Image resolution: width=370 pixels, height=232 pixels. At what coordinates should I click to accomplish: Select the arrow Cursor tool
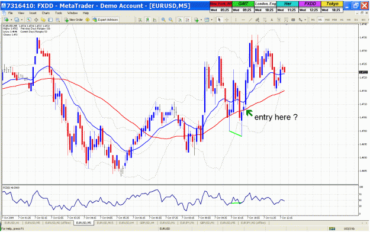click(219, 20)
